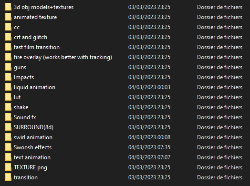Screen dimensions: 250x186
Task: Click the 'lut' folder icon
Action: coord(8,97)
